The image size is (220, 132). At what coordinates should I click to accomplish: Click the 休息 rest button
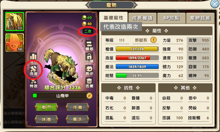pos(46,119)
